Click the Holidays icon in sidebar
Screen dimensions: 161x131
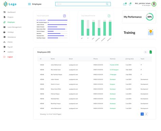(x=4, y=32)
